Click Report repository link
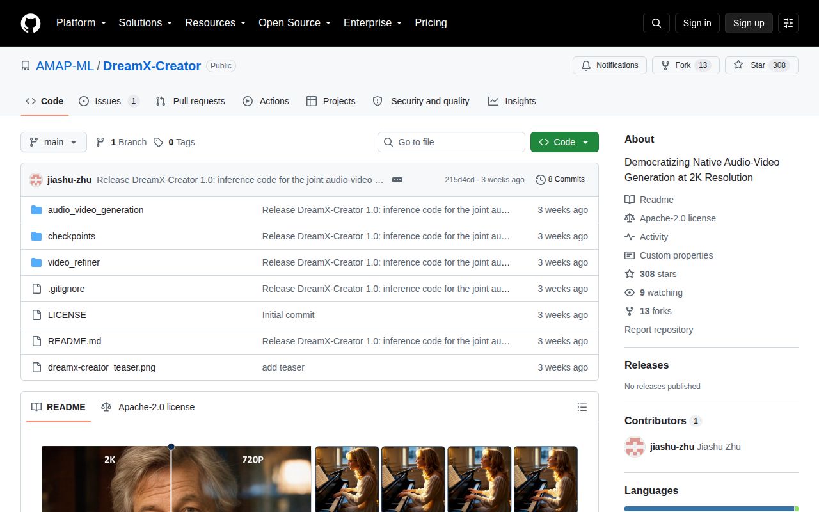This screenshot has width=819, height=512. click(658, 330)
